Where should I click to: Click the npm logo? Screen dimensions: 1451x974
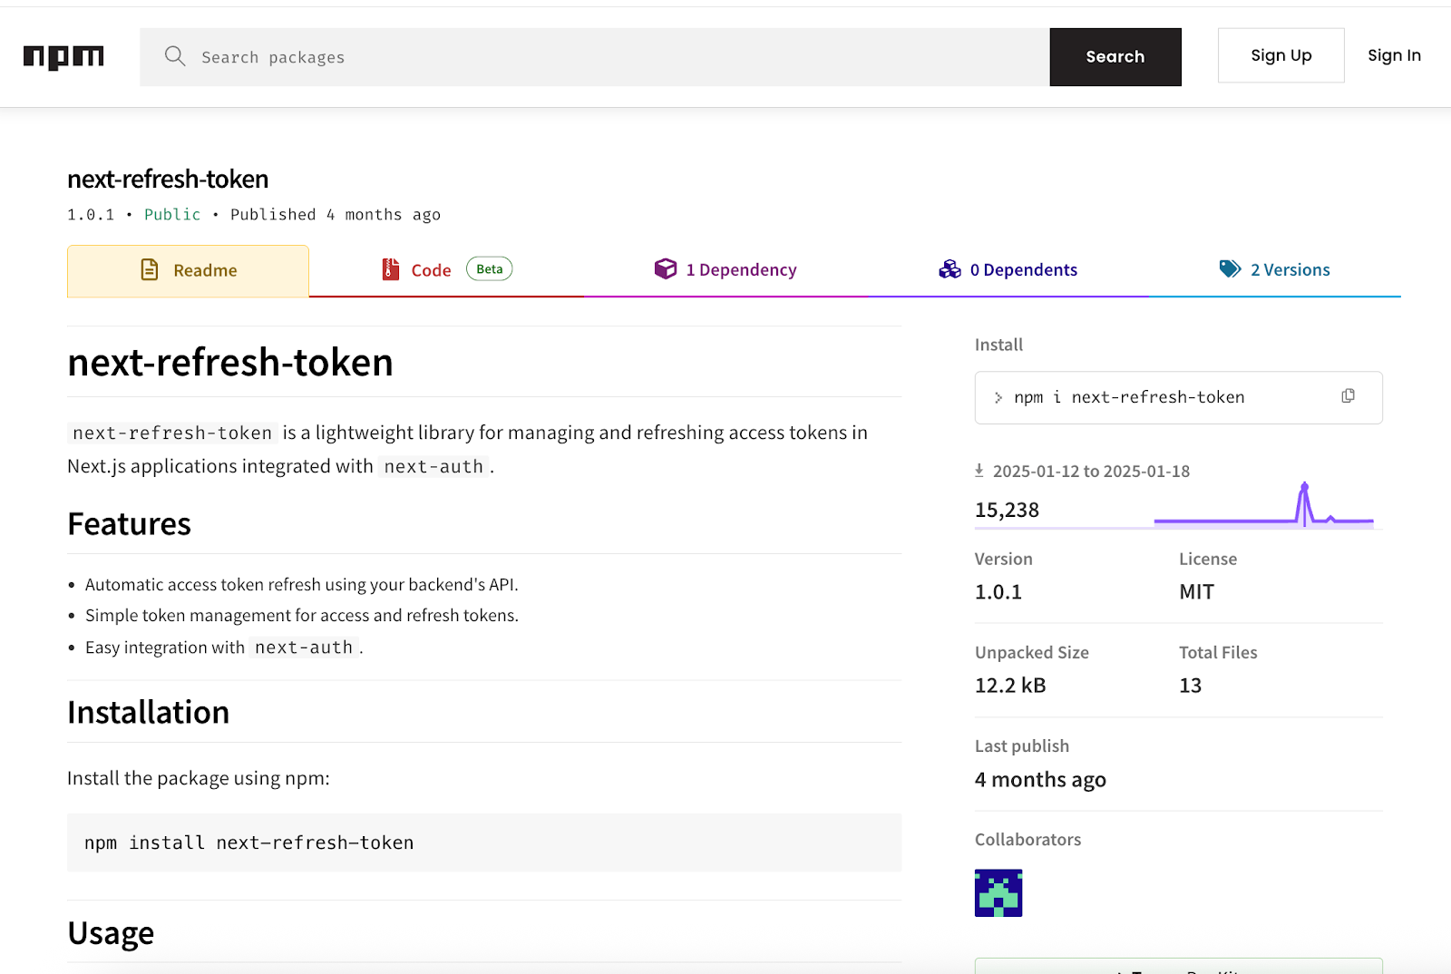point(63,57)
